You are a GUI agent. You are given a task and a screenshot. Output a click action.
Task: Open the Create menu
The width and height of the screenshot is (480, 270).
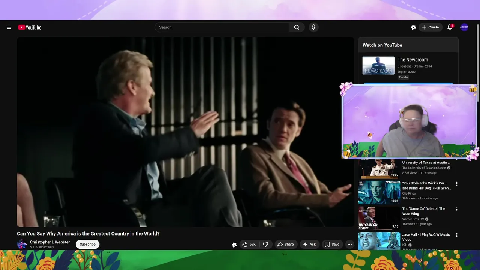(x=430, y=27)
